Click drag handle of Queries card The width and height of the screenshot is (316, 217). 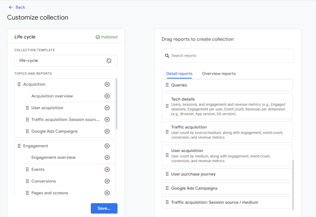(x=167, y=85)
